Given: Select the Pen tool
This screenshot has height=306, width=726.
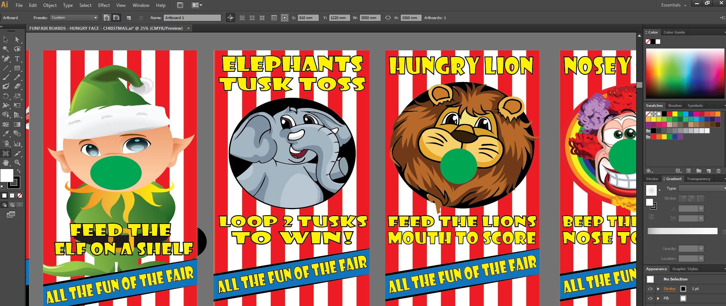Looking at the screenshot, I should 6,58.
